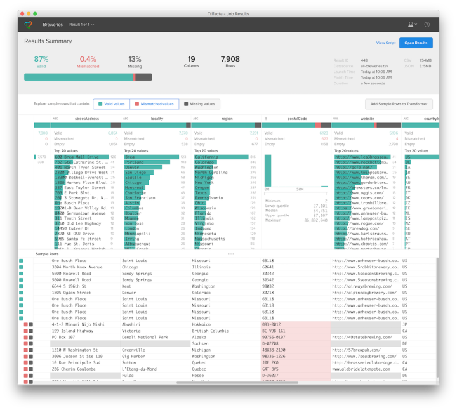Click the number type icon for postalCode
Screen dimensions: 457x410
click(x=265, y=119)
